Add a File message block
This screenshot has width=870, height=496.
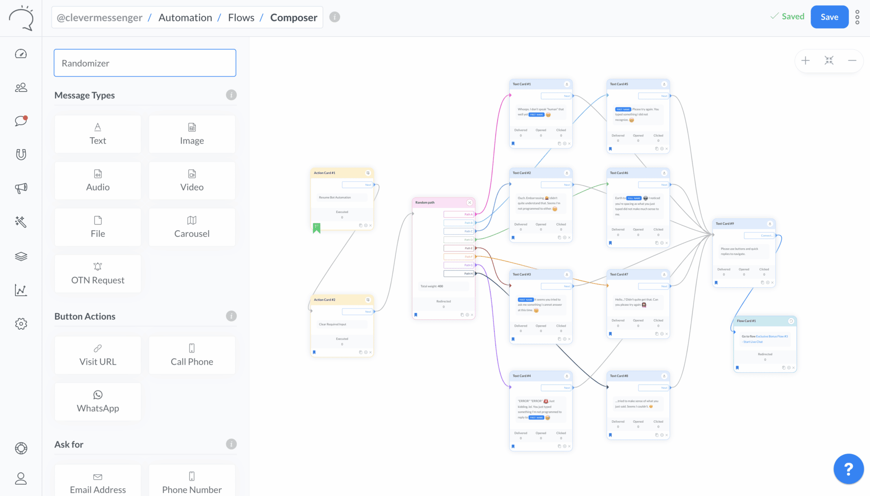(x=98, y=227)
